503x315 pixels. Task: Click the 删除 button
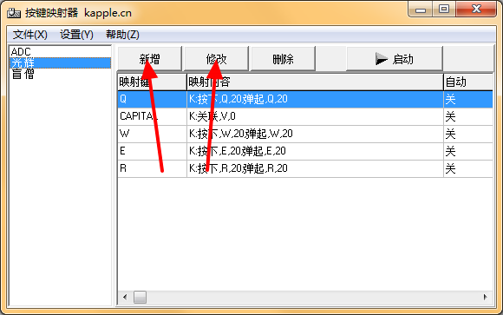283,59
